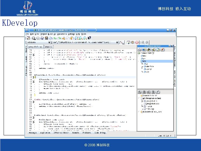Click the Find Previous magnifier icon
Image resolution: width=201 pixels, height=151 pixels.
[85, 38]
